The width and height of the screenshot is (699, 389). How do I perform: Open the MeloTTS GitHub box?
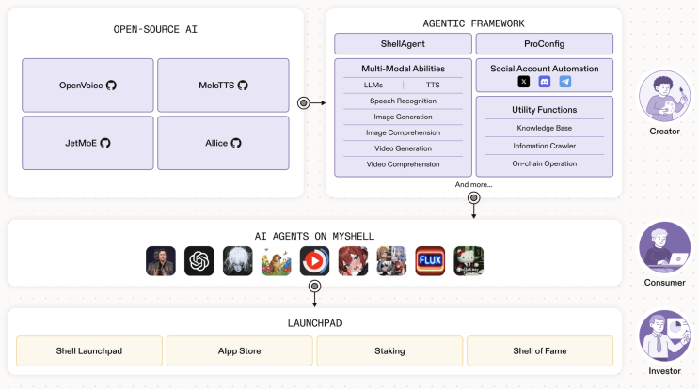point(223,85)
